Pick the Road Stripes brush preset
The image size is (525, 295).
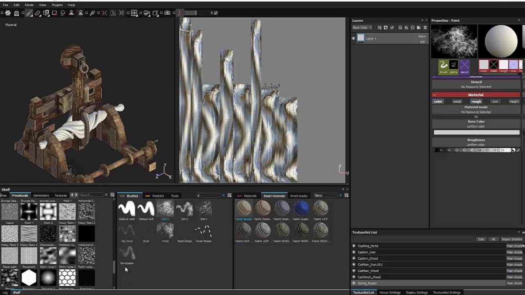203,233
